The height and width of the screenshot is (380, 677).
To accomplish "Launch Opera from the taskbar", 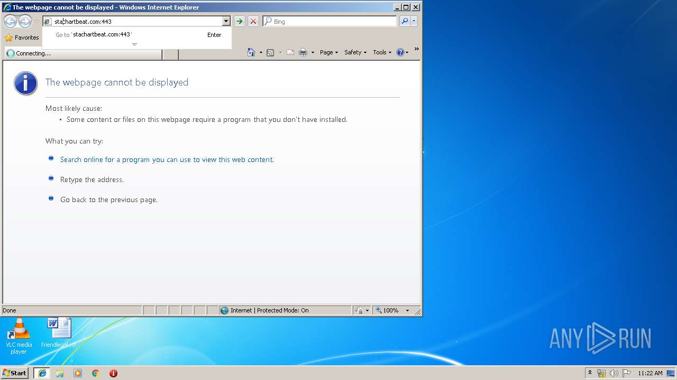I will pos(113,373).
